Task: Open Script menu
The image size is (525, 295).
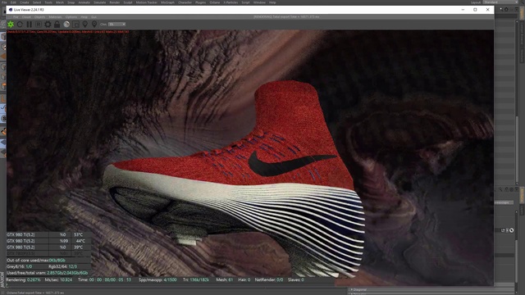Action: click(245, 2)
